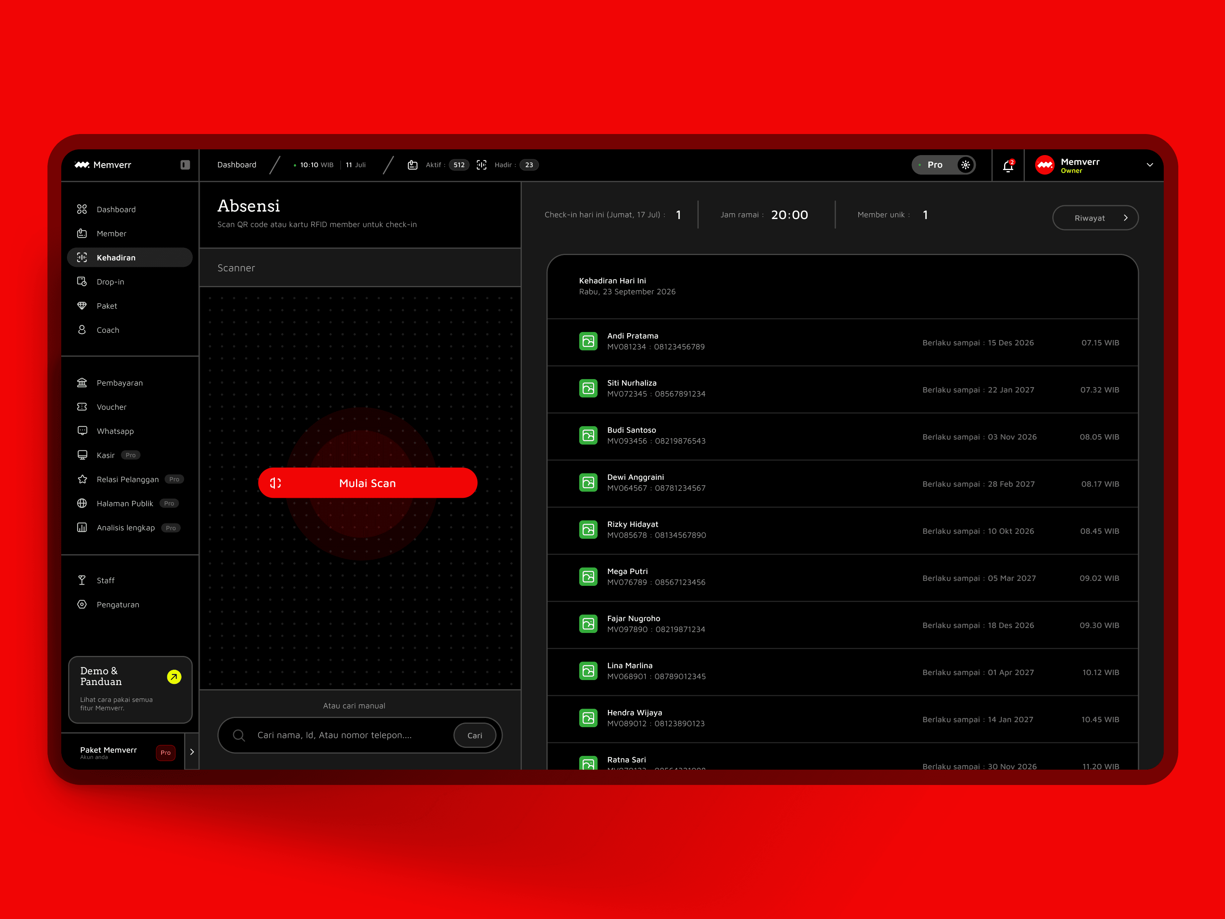Select the Hendra Wijaya attendance name
The height and width of the screenshot is (919, 1225).
634,712
